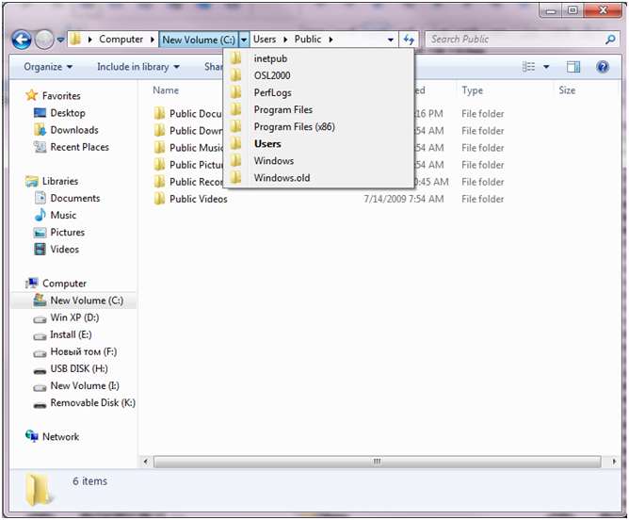Sort by the Size column header
This screenshot has width=629, height=520.
click(x=567, y=90)
